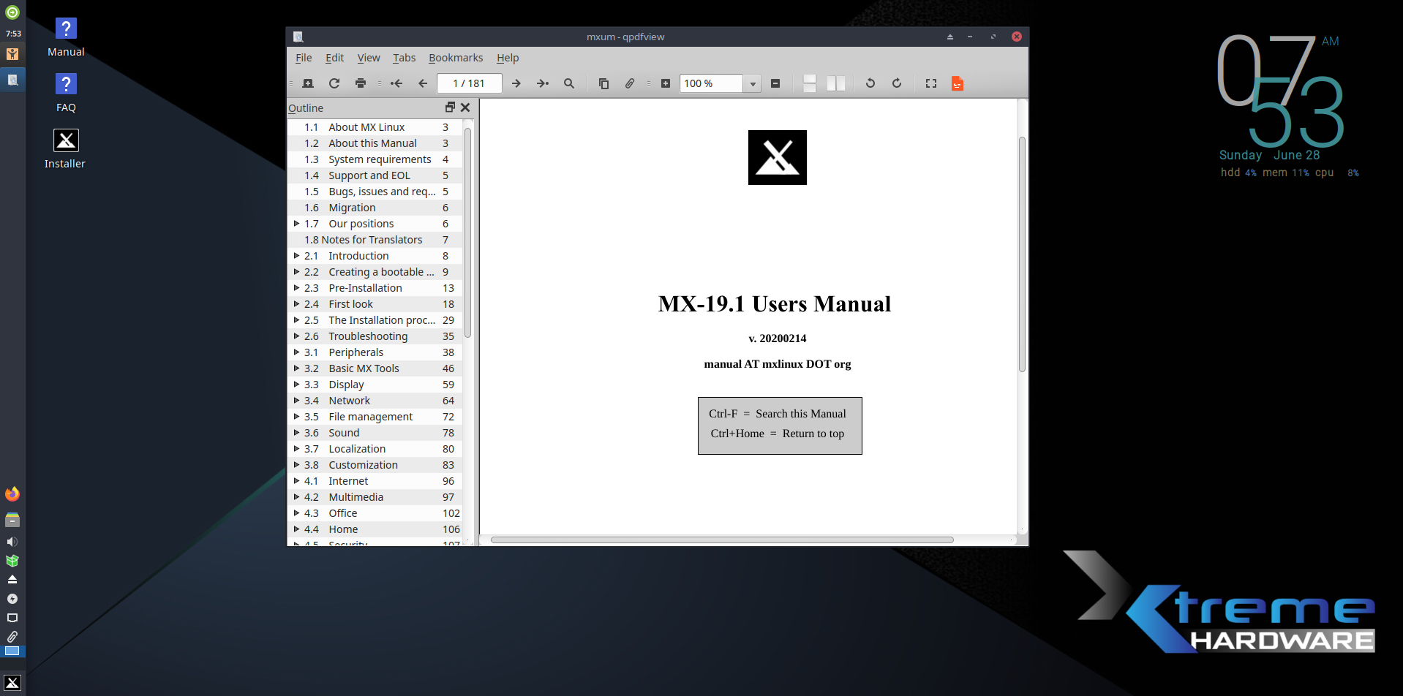
Task: Select 1.4 Support and EOL in outline
Action: [369, 175]
